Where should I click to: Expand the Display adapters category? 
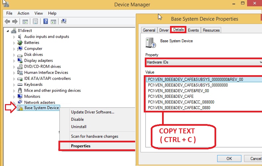point(14,61)
